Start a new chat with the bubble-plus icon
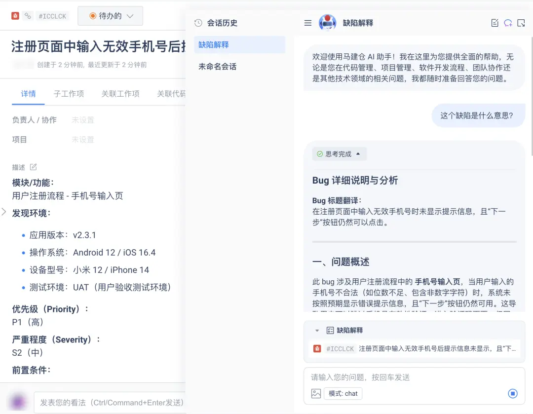The image size is (533, 414). pyautogui.click(x=508, y=23)
